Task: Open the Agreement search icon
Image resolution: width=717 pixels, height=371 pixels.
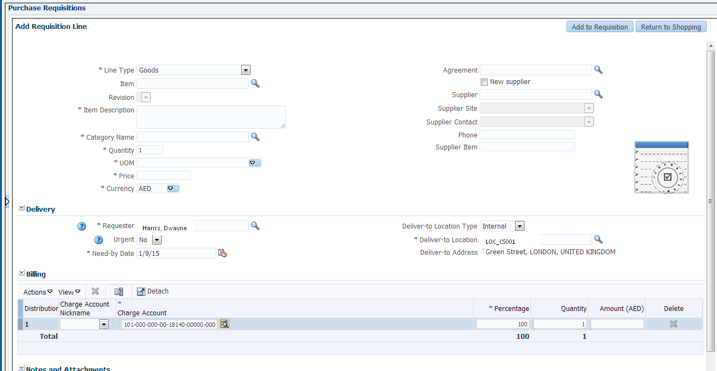Action: [x=598, y=69]
